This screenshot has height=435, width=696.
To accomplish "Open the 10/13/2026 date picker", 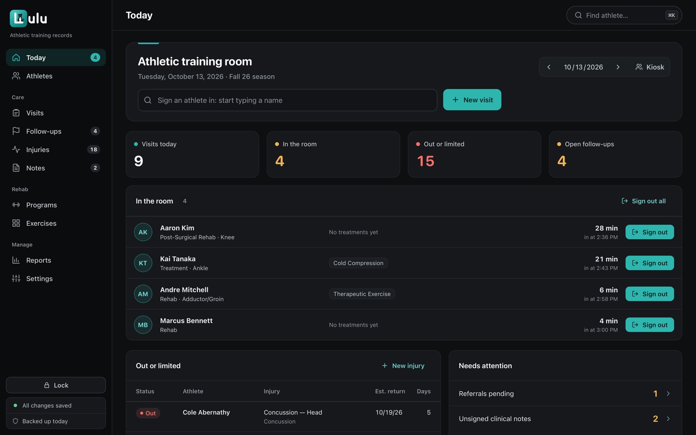I will (583, 67).
